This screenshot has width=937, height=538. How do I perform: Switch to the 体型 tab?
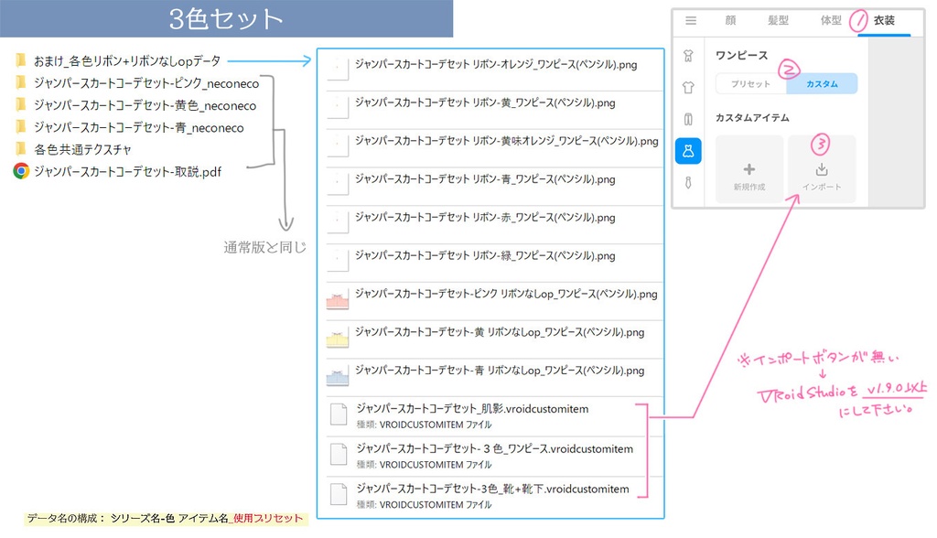(x=831, y=20)
